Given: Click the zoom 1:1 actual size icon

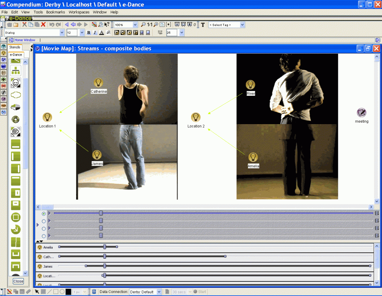Looking at the screenshot, I should pyautogui.click(x=150, y=25).
